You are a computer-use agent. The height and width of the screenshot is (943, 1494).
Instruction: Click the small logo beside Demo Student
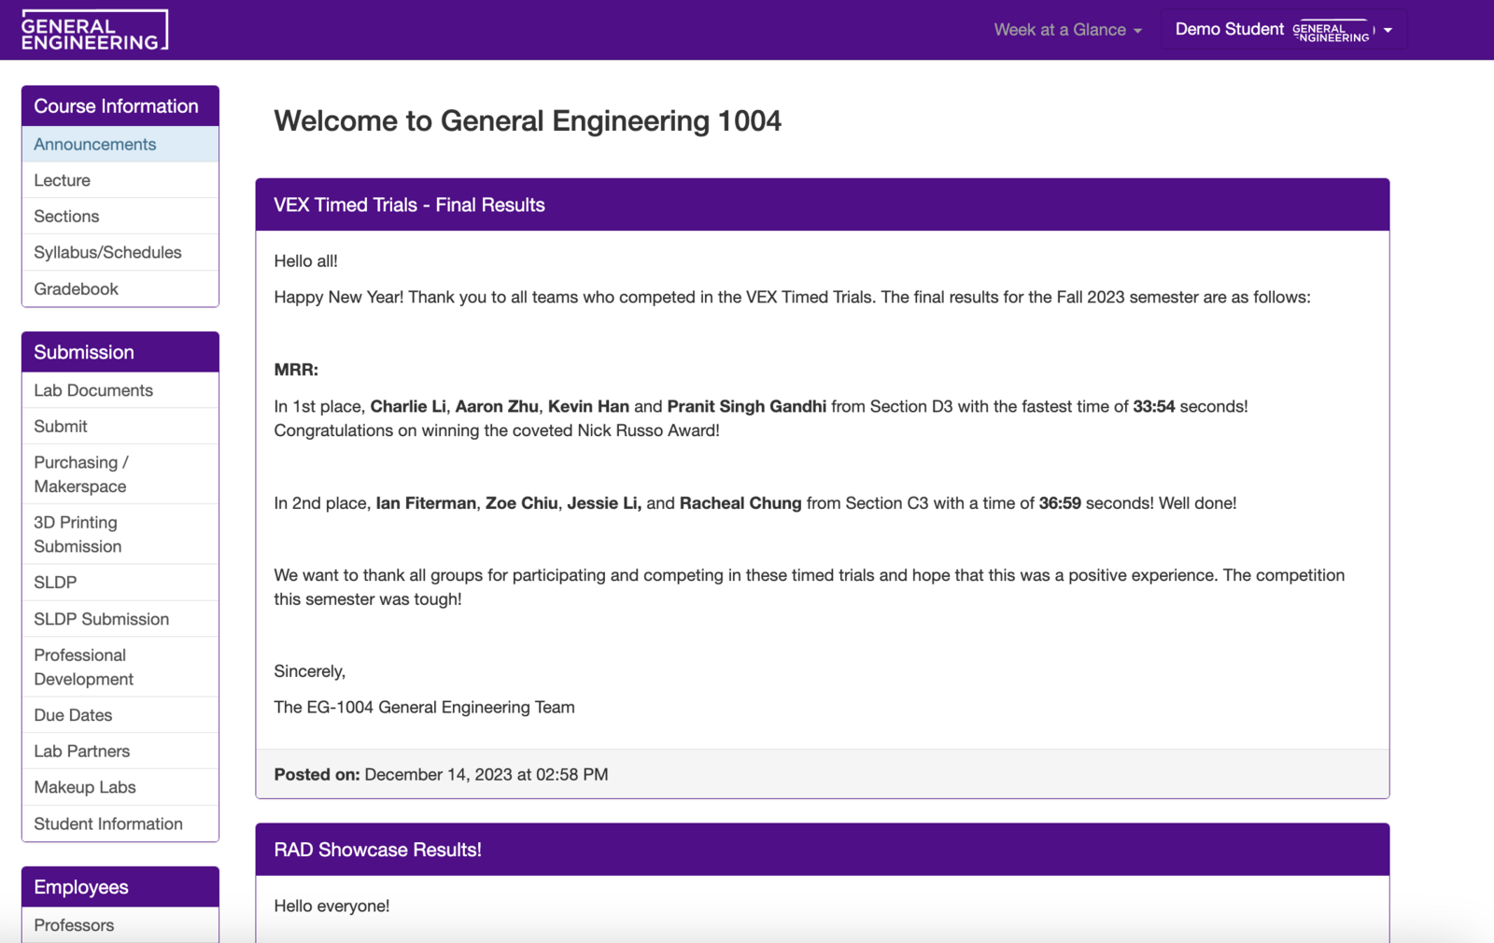click(1331, 29)
